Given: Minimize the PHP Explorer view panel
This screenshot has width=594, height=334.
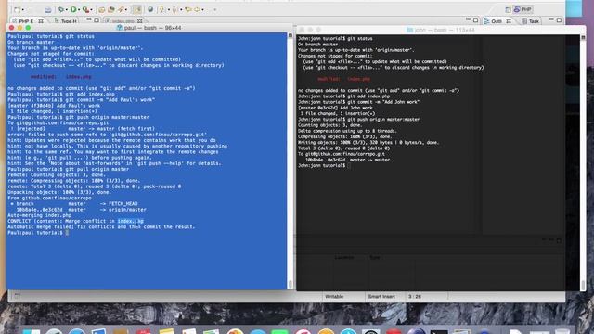Looking at the screenshot, I should point(89,19).
